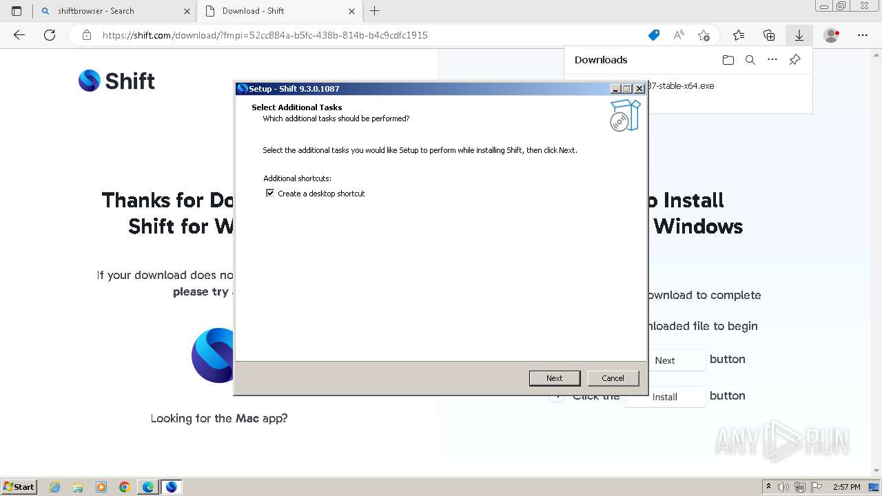The image size is (882, 496).
Task: Click the Shift setup title bar icon
Action: (x=242, y=89)
